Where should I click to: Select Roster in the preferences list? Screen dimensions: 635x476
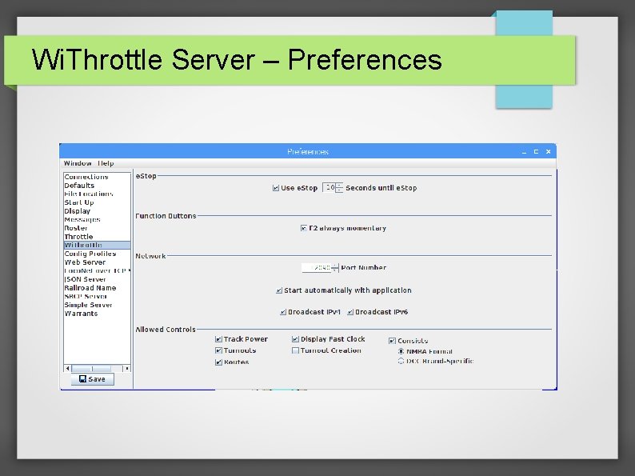[x=98, y=228]
